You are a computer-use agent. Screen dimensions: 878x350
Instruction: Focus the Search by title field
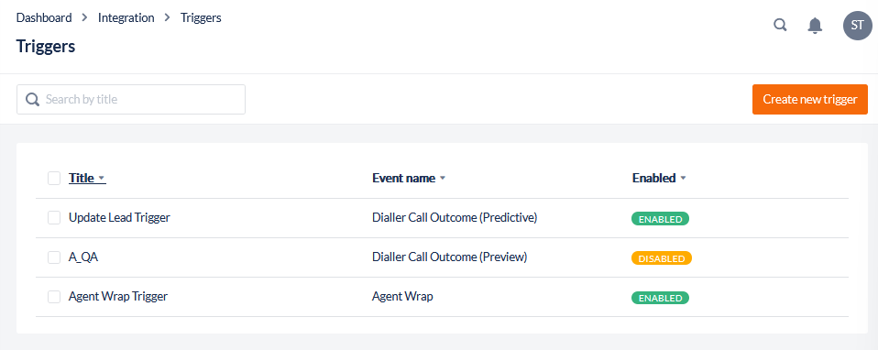point(131,99)
